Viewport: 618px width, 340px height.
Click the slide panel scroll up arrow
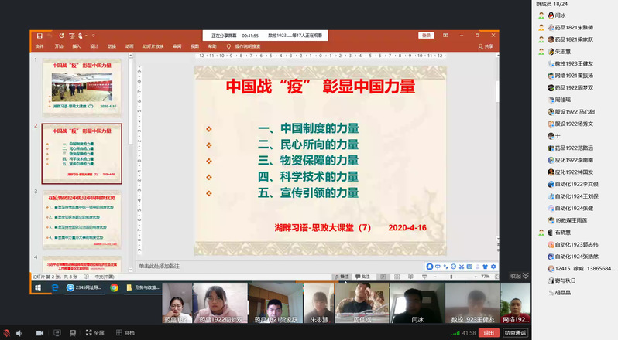[x=130, y=56]
